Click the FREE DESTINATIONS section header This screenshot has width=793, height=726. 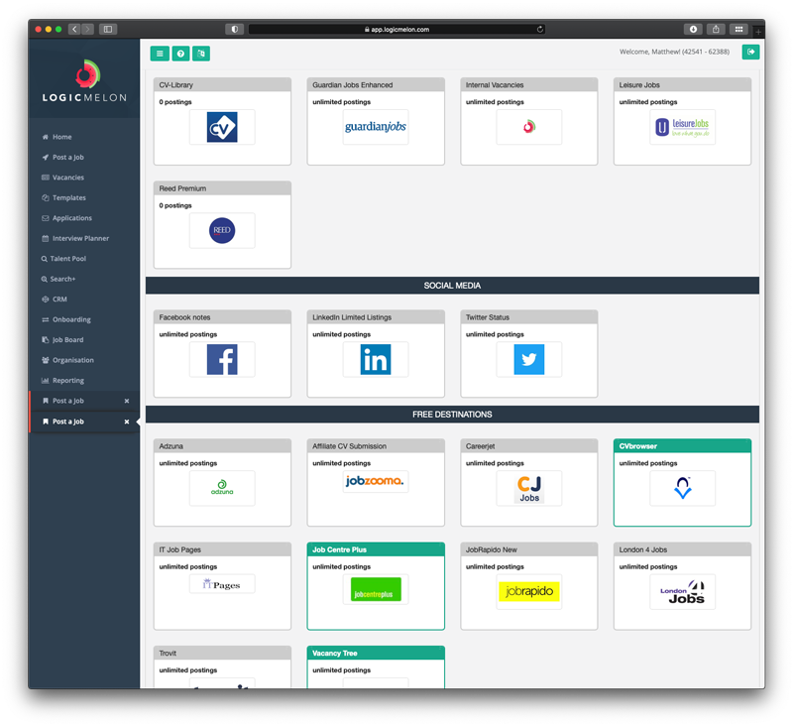[x=452, y=415]
